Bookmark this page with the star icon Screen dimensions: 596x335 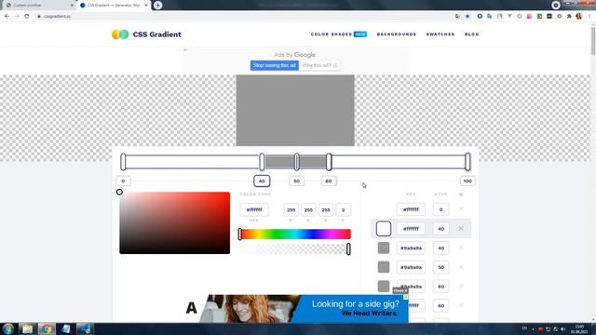(467, 17)
